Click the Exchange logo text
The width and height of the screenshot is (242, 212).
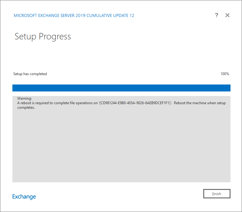click(24, 197)
